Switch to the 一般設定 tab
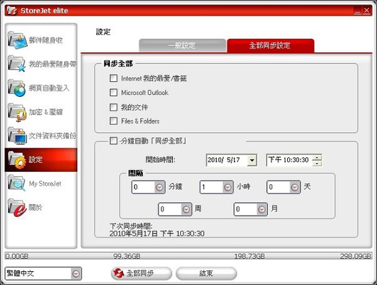Screen dimensions: 377x285 pos(182,46)
